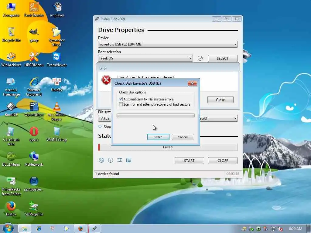311x233 pixels.
Task: Select the WinArchiver desktop icon
Action: (11, 59)
